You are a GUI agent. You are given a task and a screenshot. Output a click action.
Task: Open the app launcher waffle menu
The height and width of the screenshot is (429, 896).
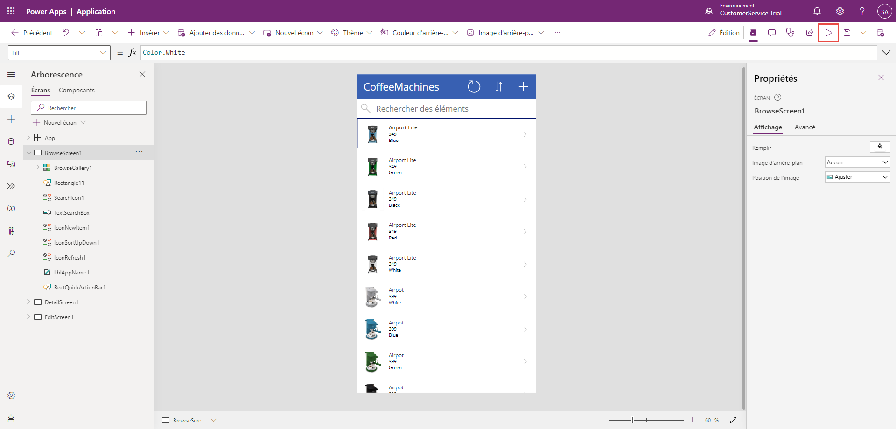coord(11,11)
